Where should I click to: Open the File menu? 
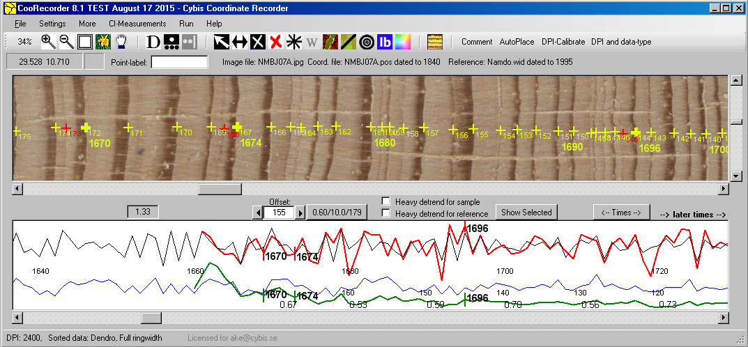(20, 24)
